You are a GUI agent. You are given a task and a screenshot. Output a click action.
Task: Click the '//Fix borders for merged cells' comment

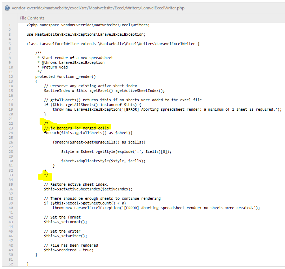pyautogui.click(x=76, y=128)
